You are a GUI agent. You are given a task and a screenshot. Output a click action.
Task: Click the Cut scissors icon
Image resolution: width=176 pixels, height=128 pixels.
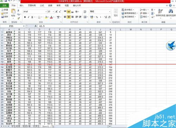(x=18, y=11)
